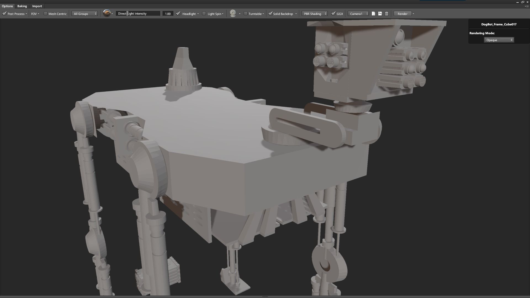This screenshot has width=530, height=298.
Task: Enable the Mesh Centric checkbox
Action: coord(46,14)
